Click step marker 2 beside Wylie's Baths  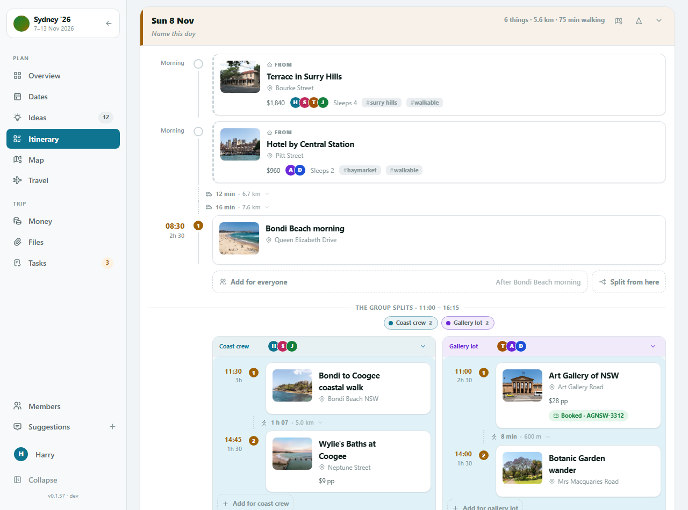(254, 441)
